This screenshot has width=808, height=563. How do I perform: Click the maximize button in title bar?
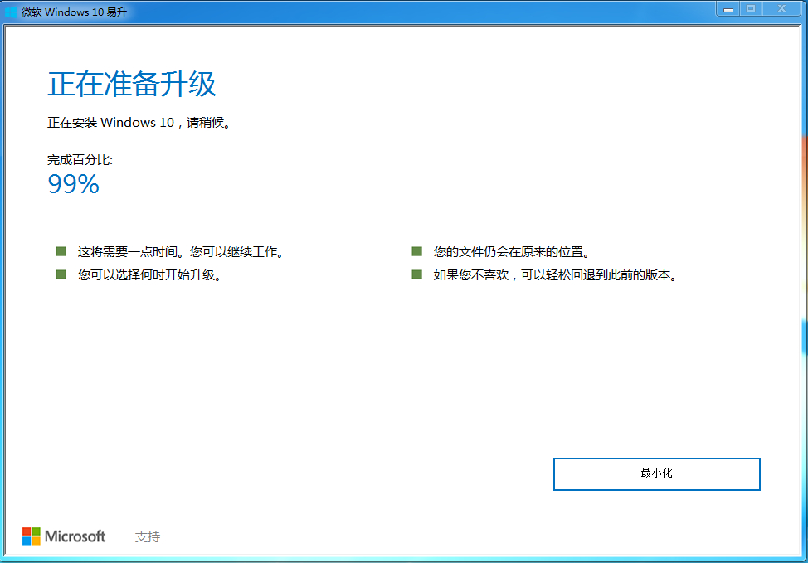click(751, 9)
